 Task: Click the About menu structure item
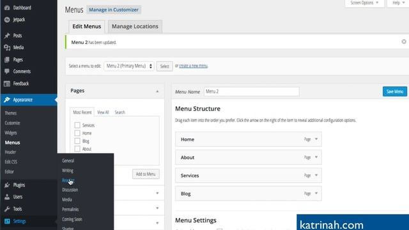pos(249,158)
